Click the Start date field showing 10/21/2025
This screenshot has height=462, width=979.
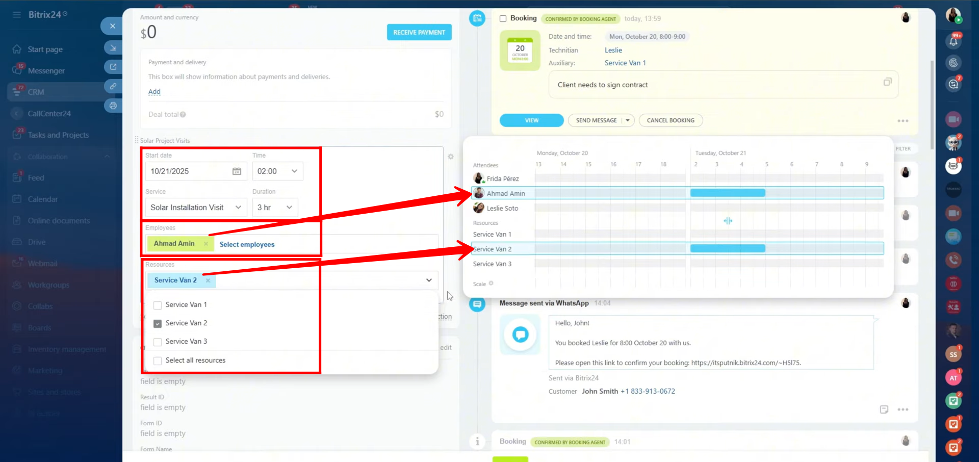[x=189, y=171]
